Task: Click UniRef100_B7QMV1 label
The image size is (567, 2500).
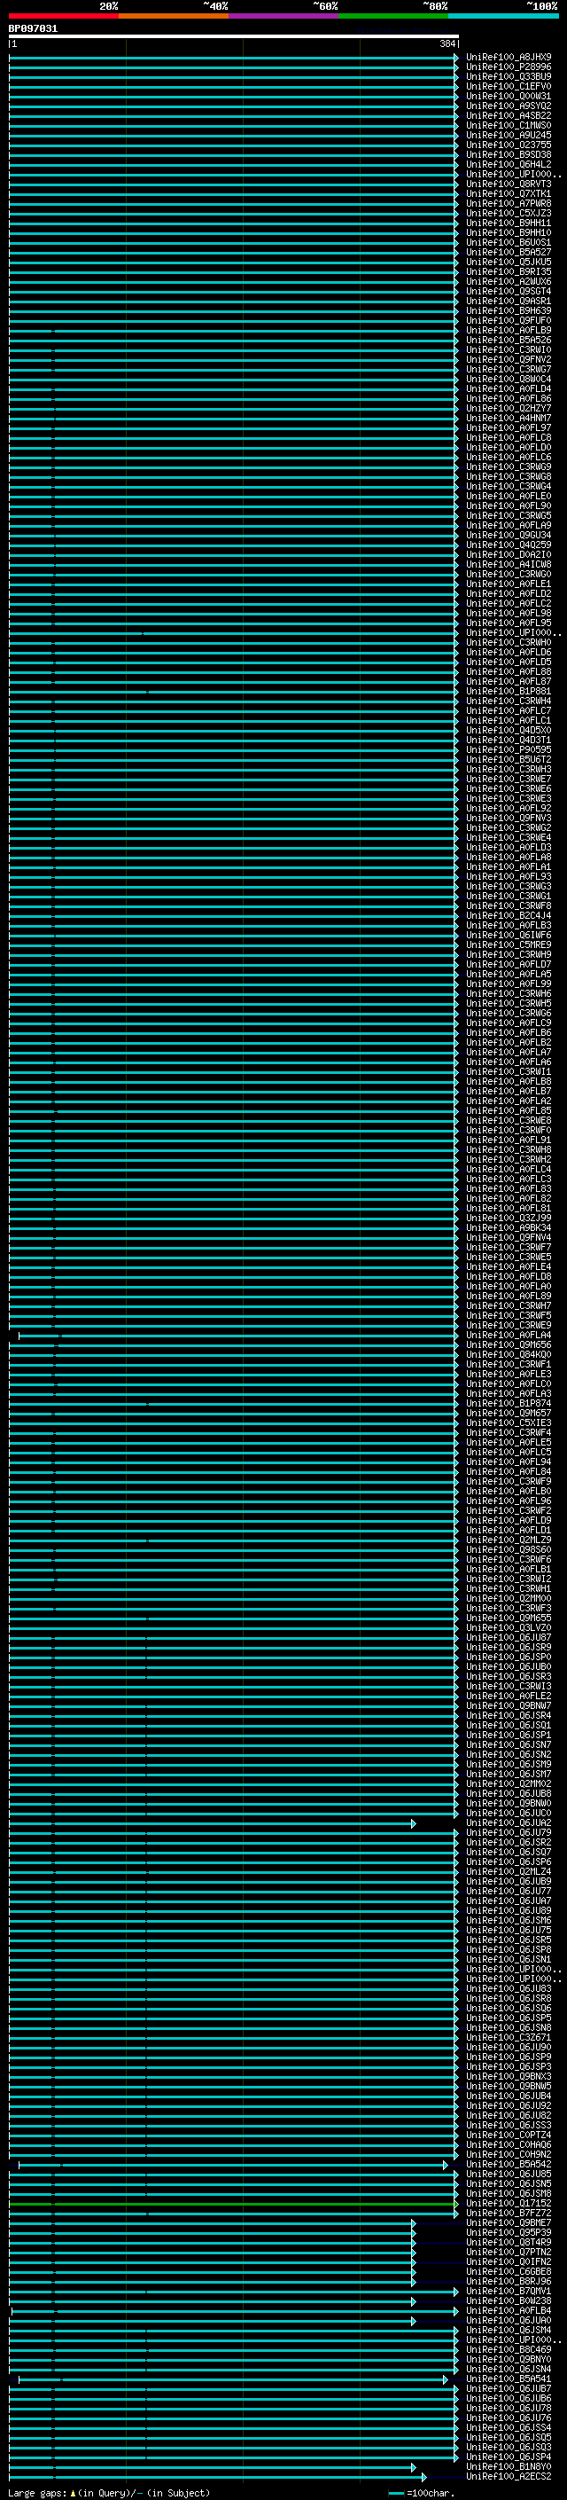Action: [x=509, y=2292]
